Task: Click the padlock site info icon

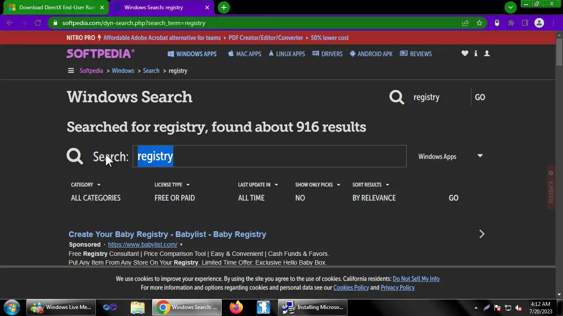Action: pyautogui.click(x=55, y=23)
